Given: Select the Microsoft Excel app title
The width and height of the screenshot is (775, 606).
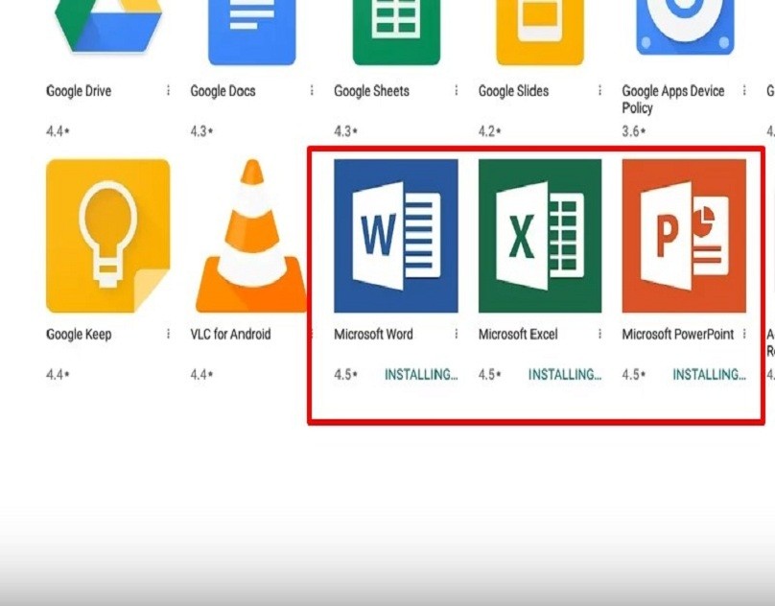Looking at the screenshot, I should [x=518, y=334].
